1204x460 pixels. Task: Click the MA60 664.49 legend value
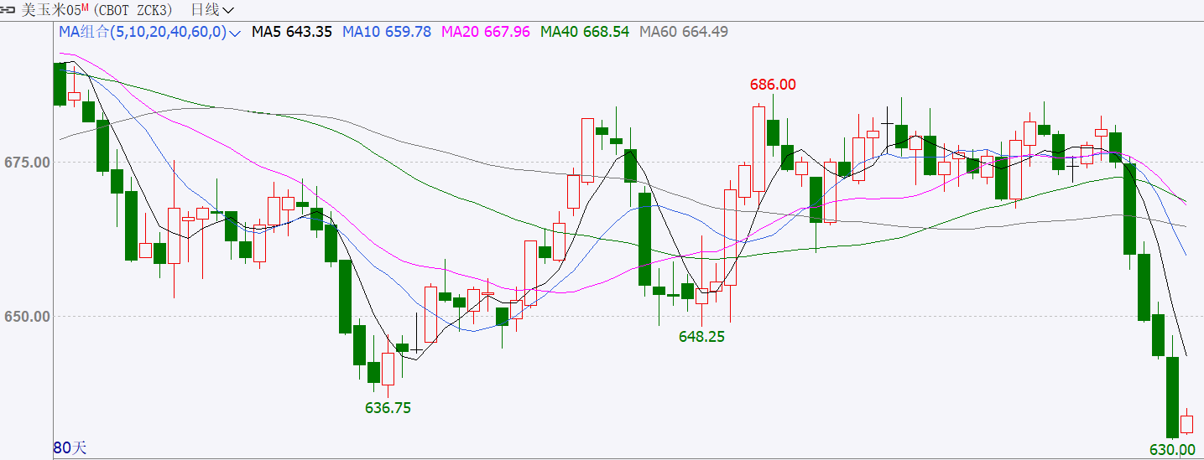(684, 32)
